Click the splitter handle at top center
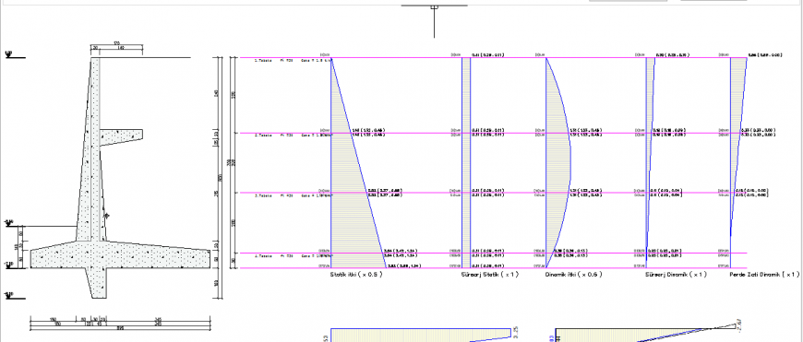This screenshot has height=342, width=803. point(435,6)
